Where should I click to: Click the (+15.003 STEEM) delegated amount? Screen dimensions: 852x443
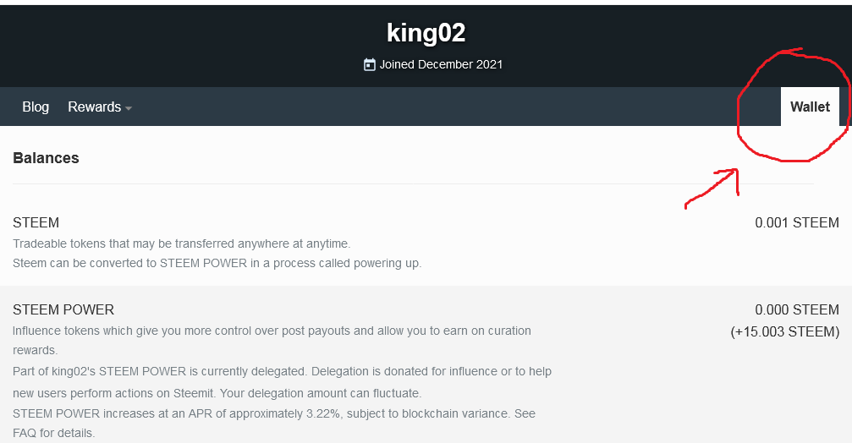coord(784,331)
